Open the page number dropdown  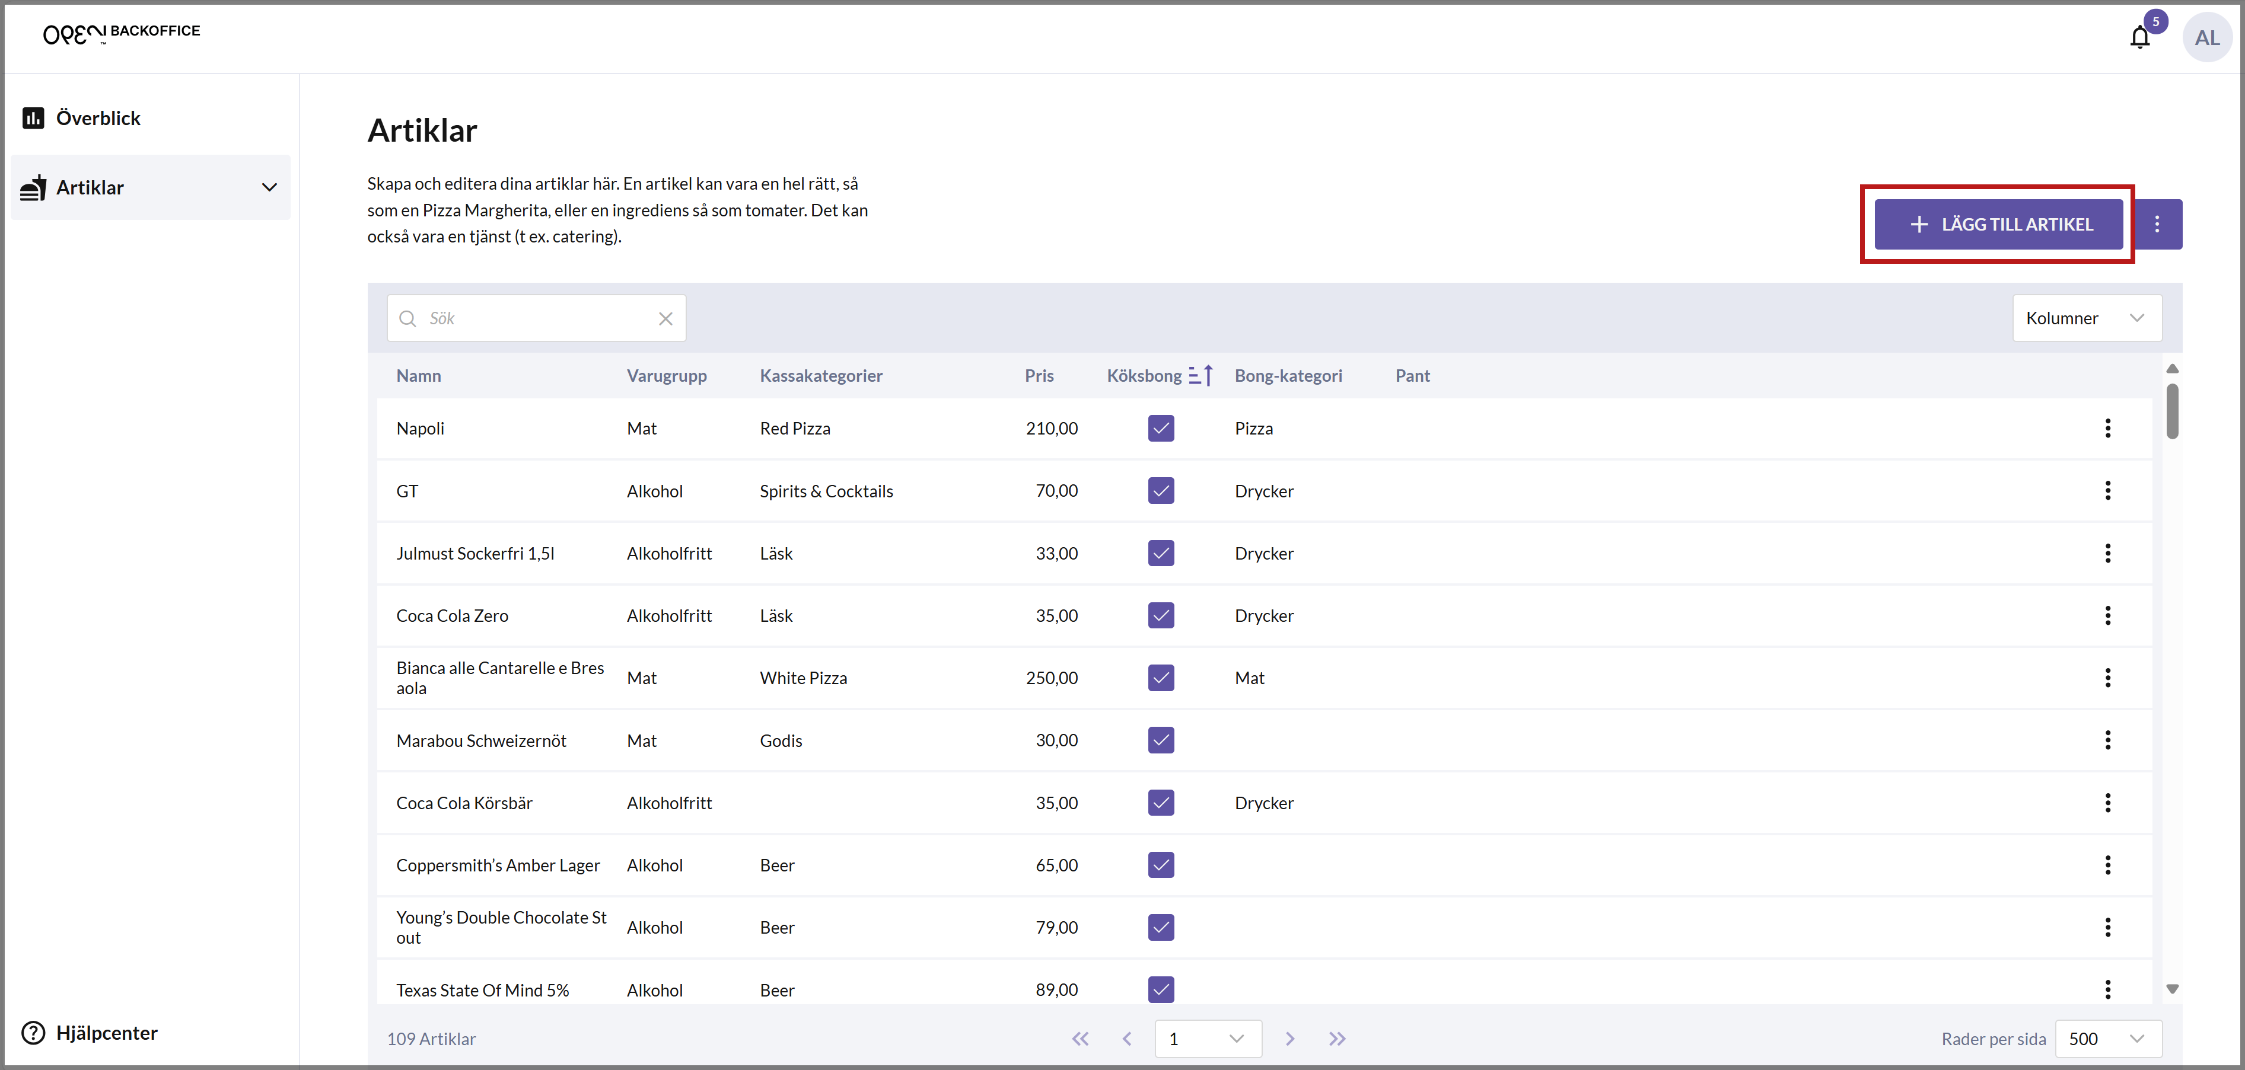1208,1039
